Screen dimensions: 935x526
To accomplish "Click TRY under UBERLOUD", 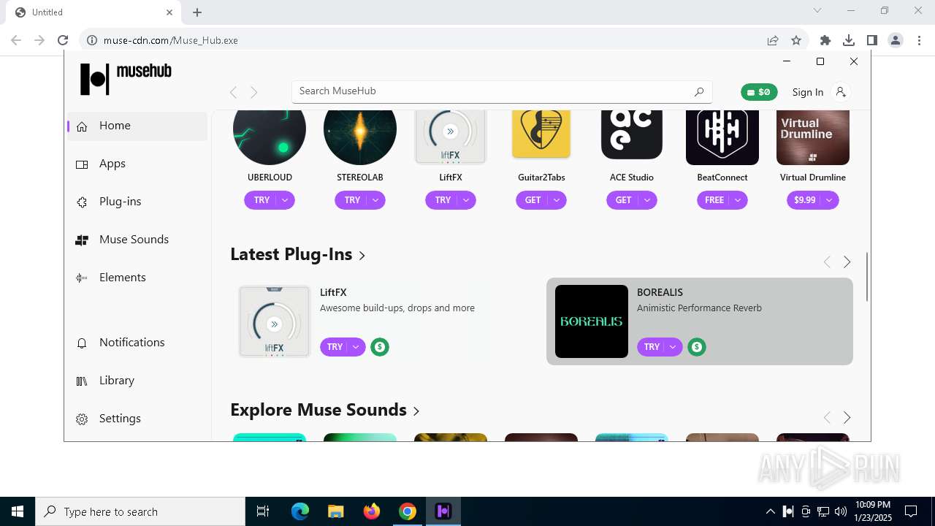I will [x=261, y=200].
